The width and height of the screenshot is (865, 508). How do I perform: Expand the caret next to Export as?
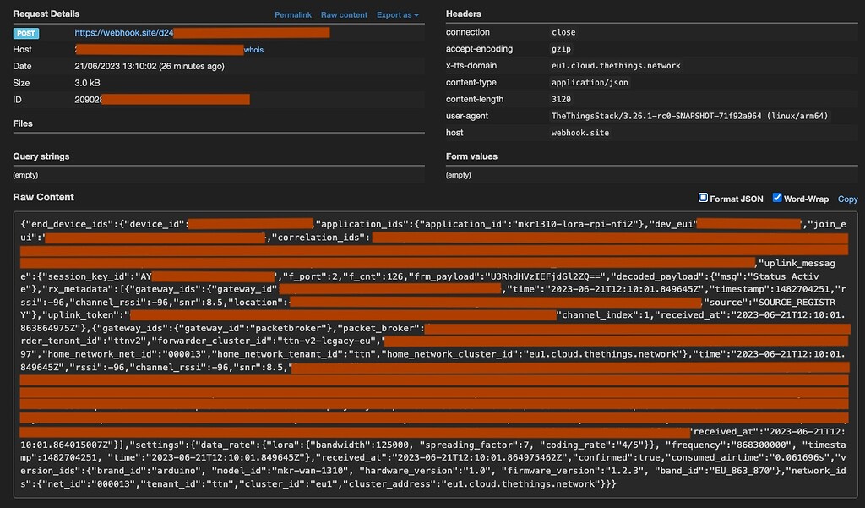coord(416,14)
